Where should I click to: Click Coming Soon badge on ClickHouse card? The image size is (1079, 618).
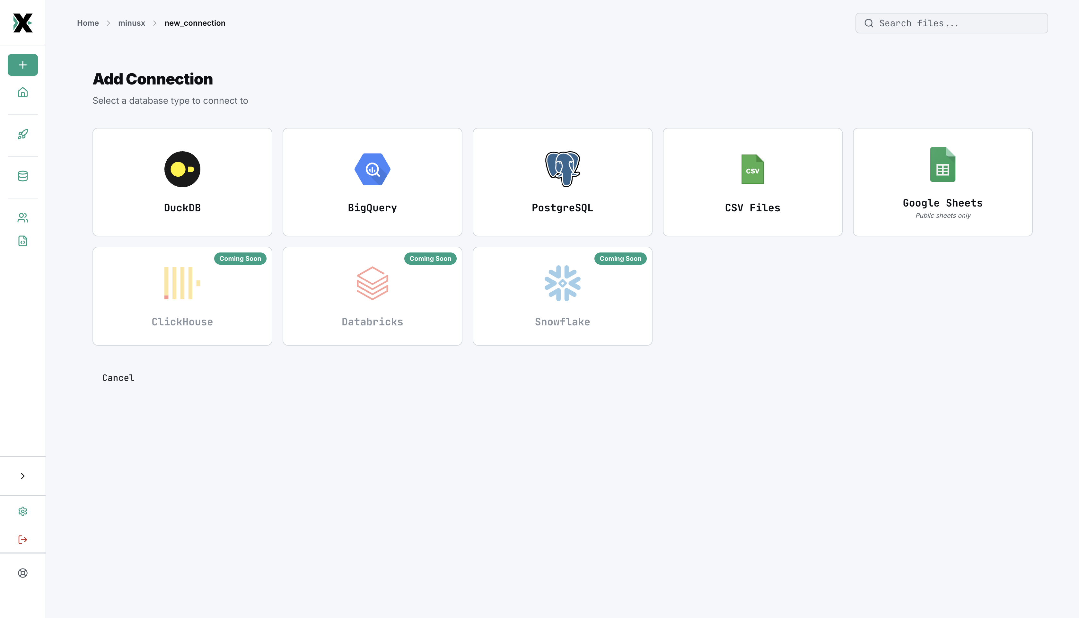(240, 259)
